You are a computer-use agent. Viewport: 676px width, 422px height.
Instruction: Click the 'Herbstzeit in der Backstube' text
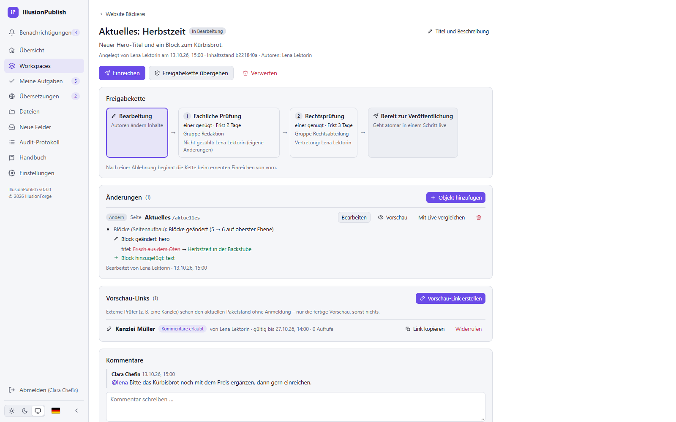click(219, 249)
